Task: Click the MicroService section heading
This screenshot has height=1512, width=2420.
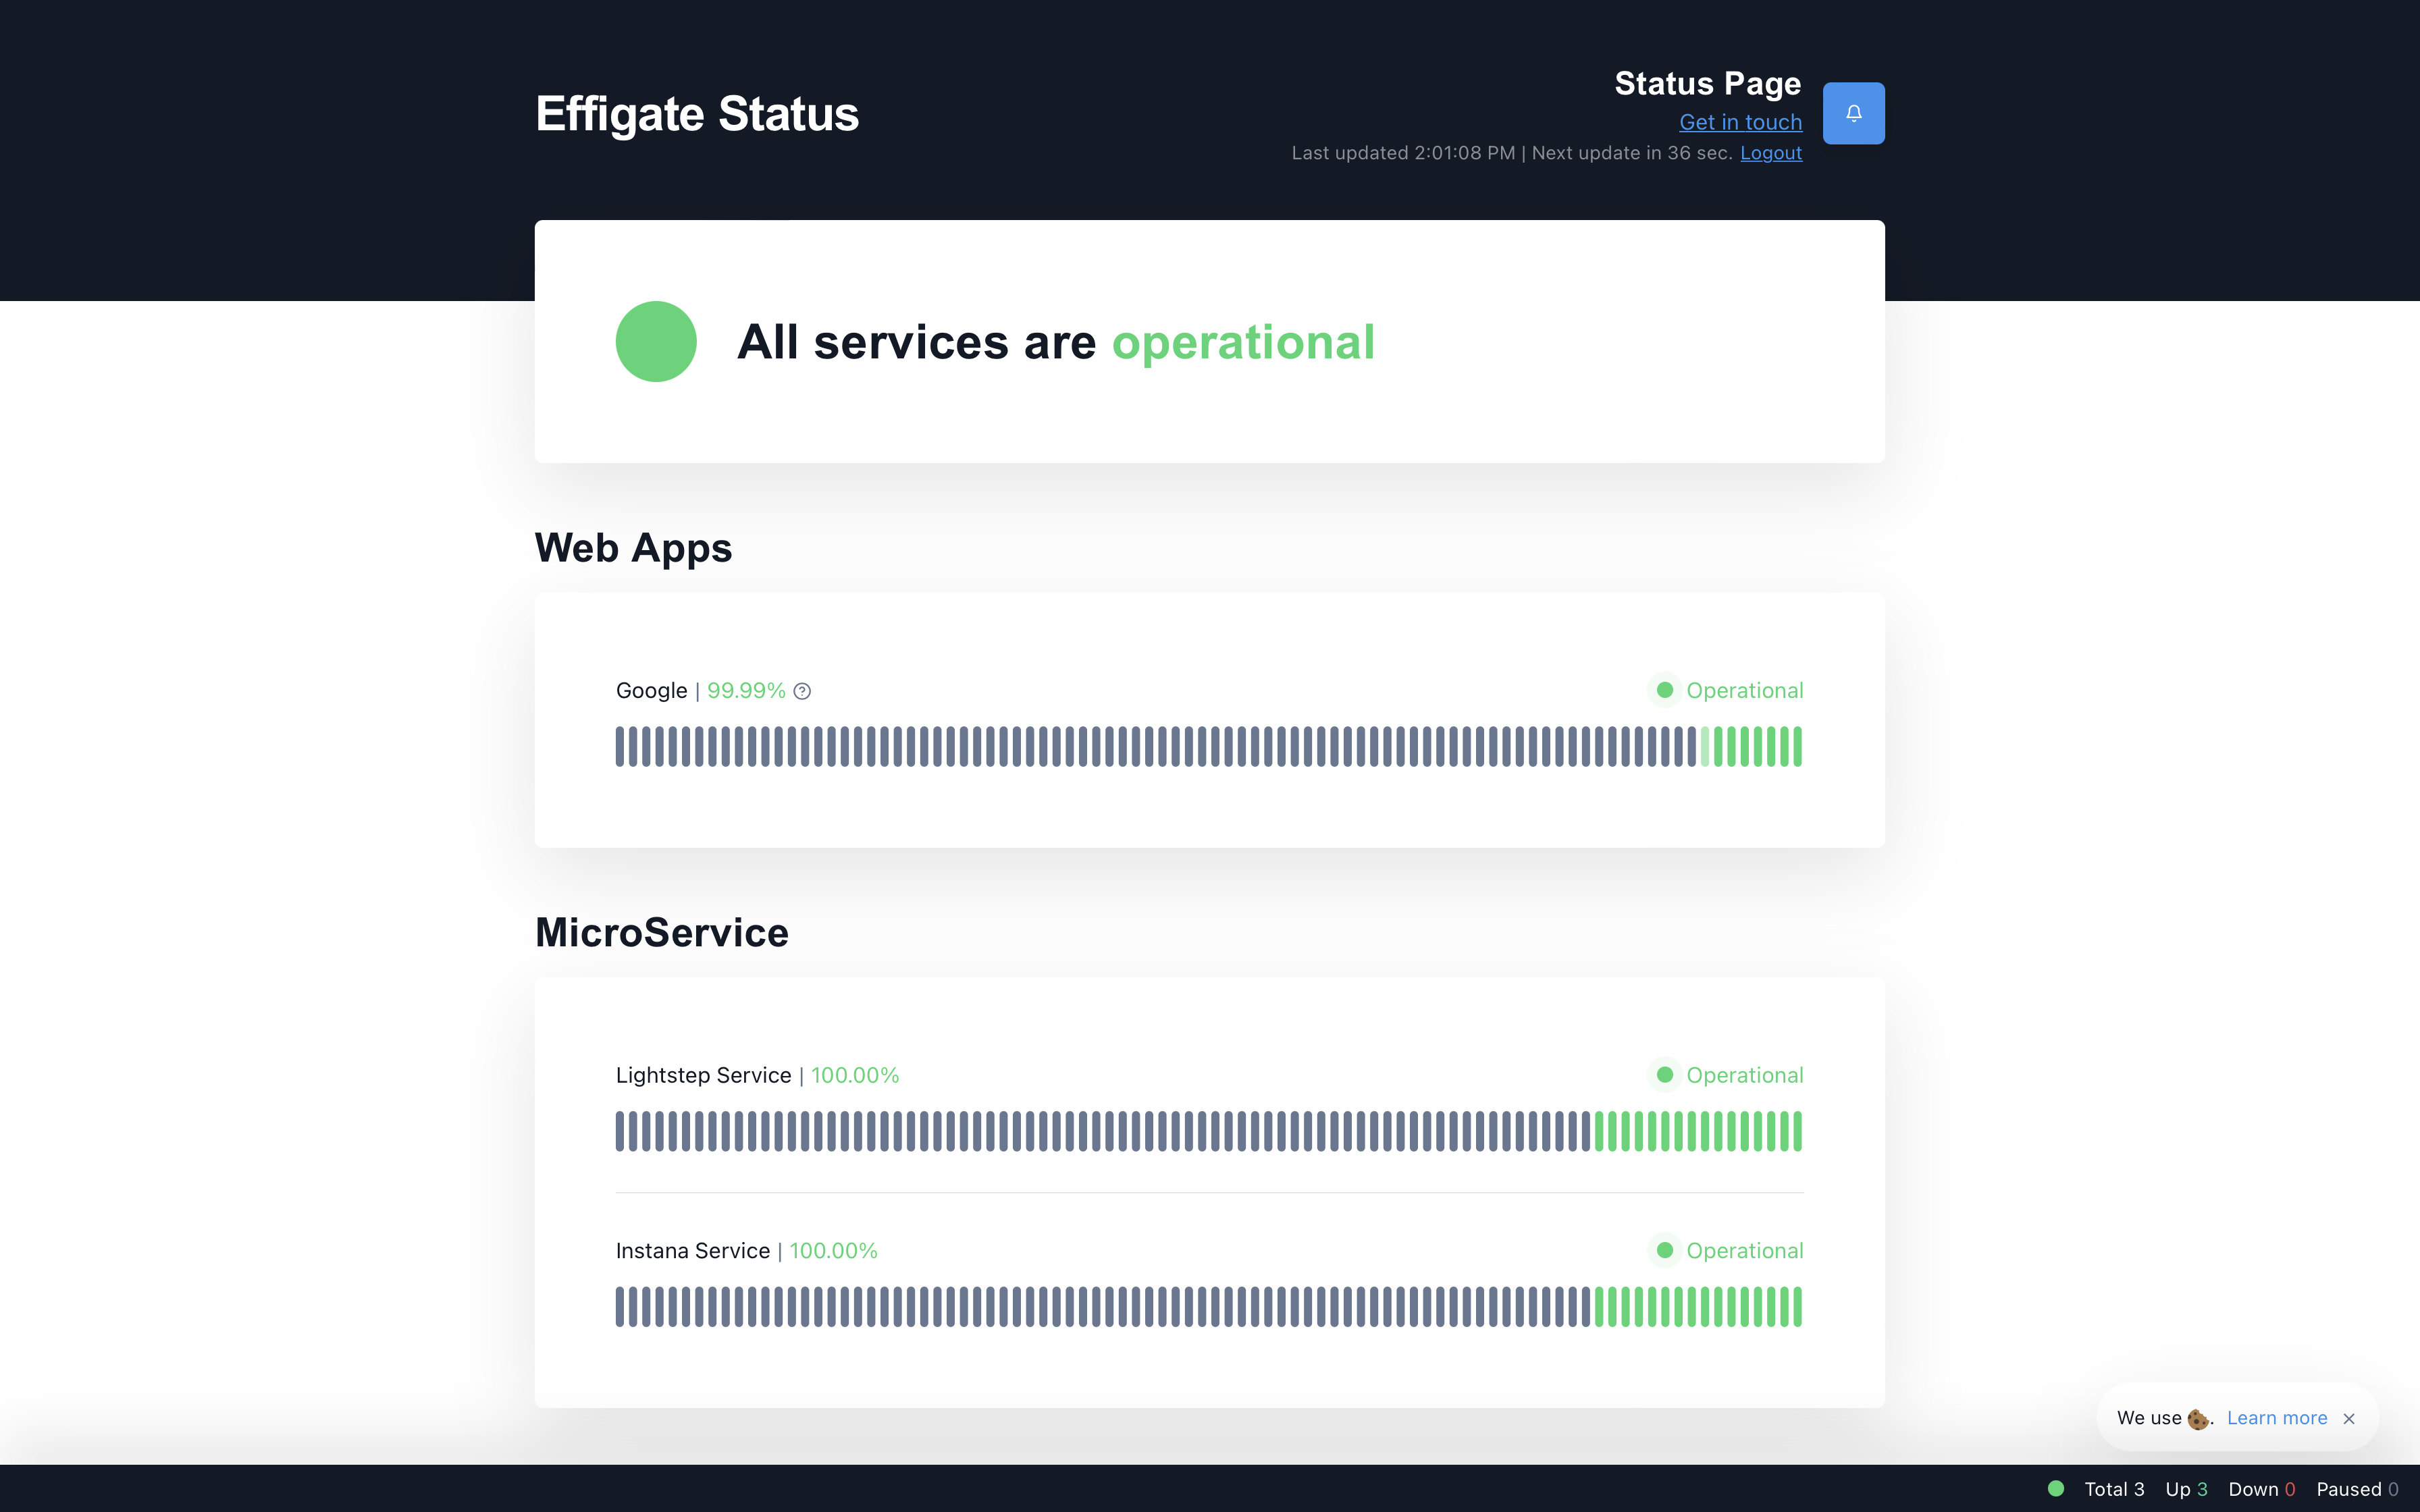Action: point(662,932)
